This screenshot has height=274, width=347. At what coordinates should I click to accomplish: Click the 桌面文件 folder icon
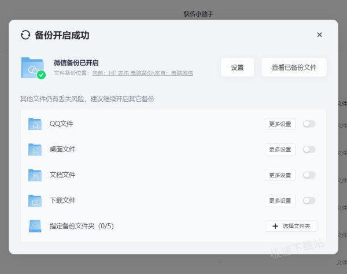[35, 150]
